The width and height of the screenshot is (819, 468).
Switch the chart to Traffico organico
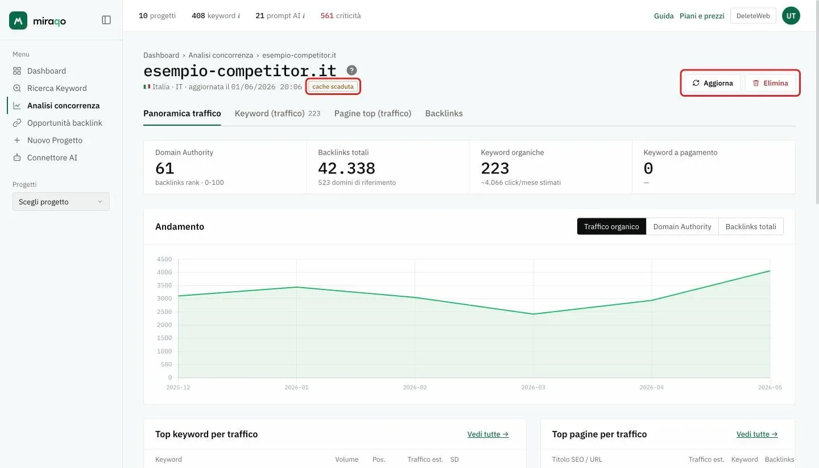611,226
